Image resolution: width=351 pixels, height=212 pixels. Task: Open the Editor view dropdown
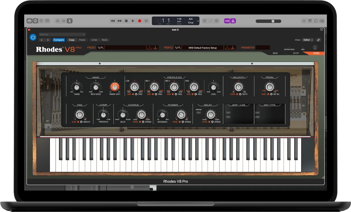point(308,40)
